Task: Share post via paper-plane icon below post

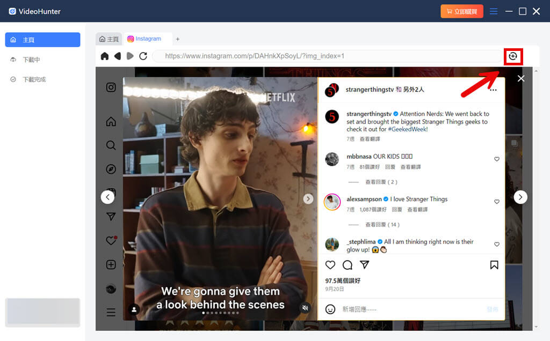Action: tap(365, 265)
